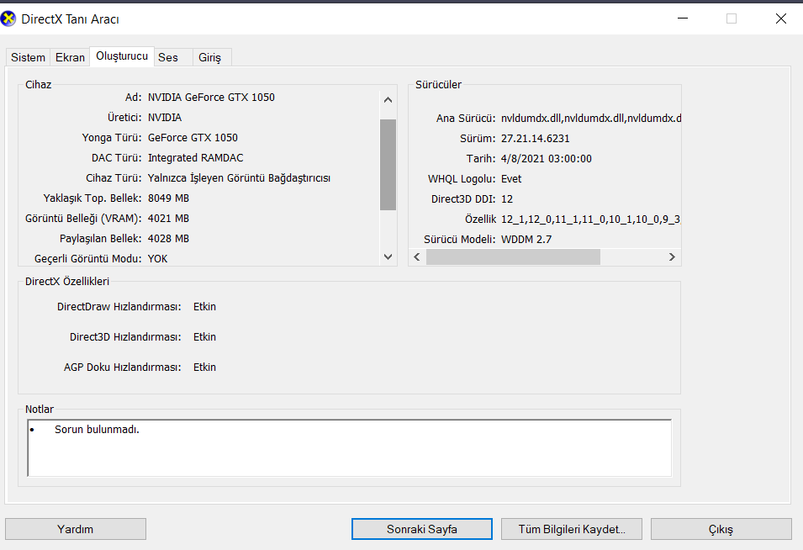Screen dimensions: 803x550
Task: Click the Sonraki Sayfa button
Action: pos(422,529)
